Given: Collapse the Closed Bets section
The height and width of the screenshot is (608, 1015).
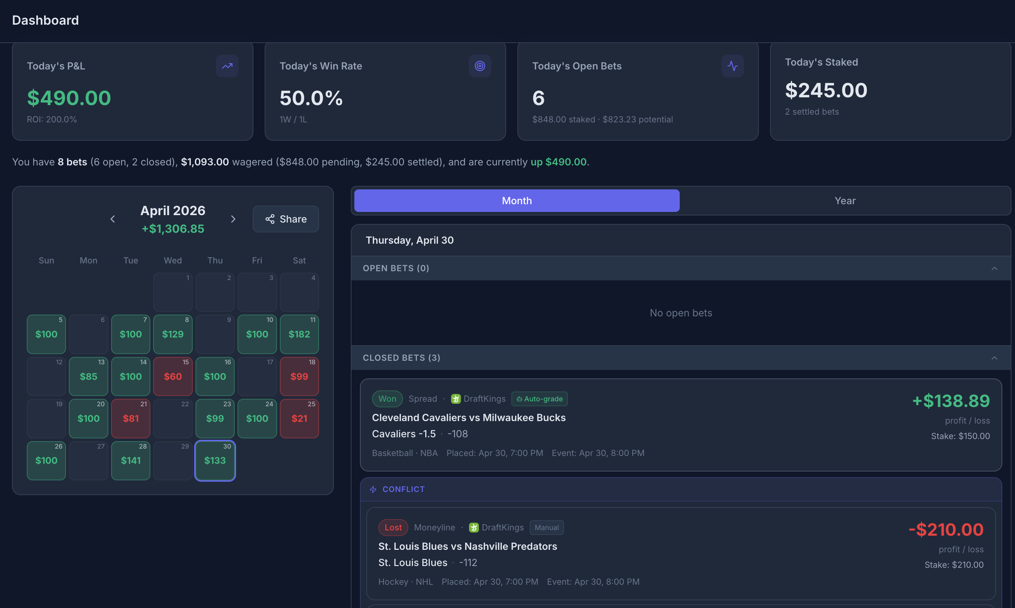Looking at the screenshot, I should [994, 358].
